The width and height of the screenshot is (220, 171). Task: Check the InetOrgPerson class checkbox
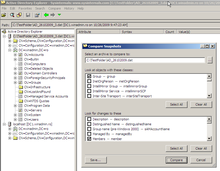89,81
